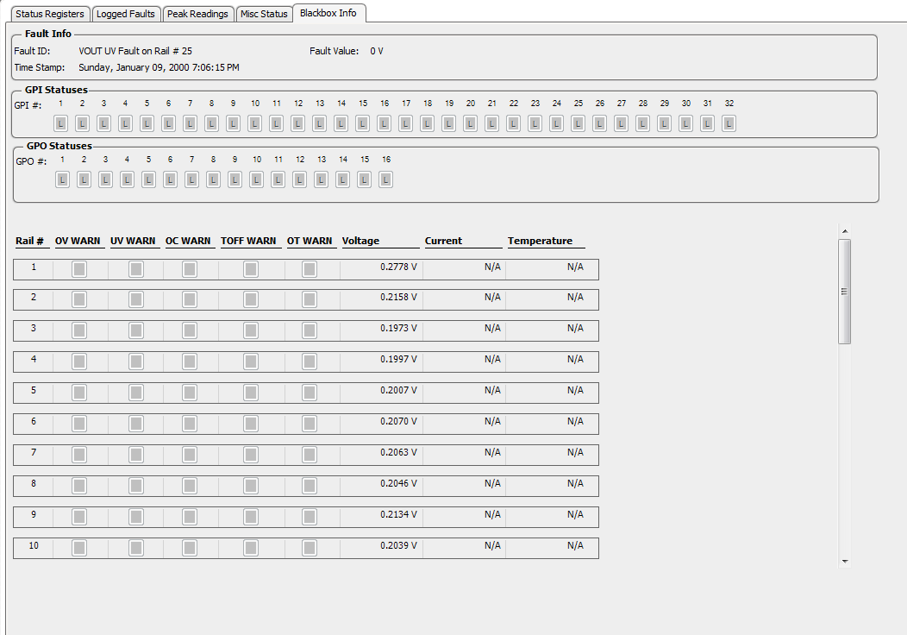Select the Peak Readings tab
The height and width of the screenshot is (635, 907).
[197, 13]
